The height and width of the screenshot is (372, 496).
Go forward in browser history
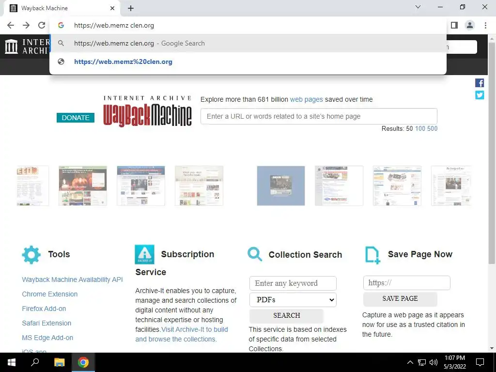[26, 25]
